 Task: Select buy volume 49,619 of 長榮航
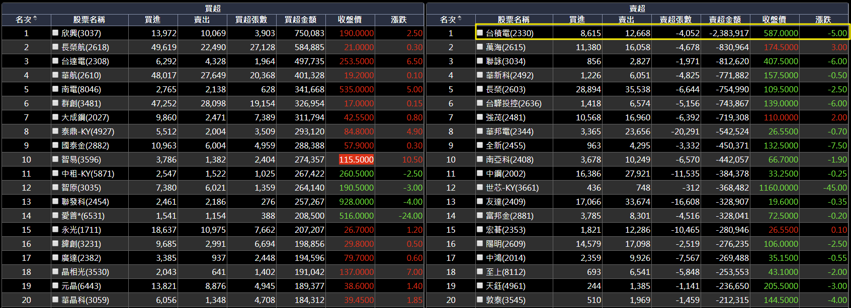click(164, 47)
